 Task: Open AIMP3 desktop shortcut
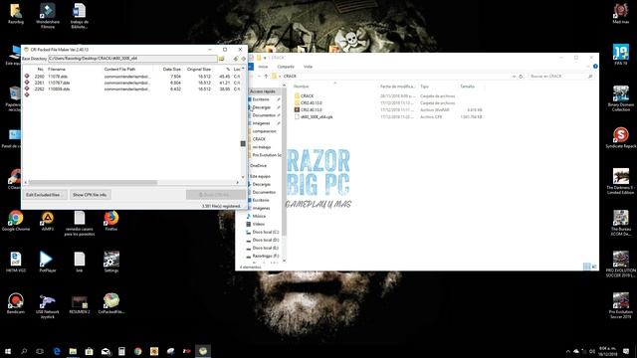48,221
